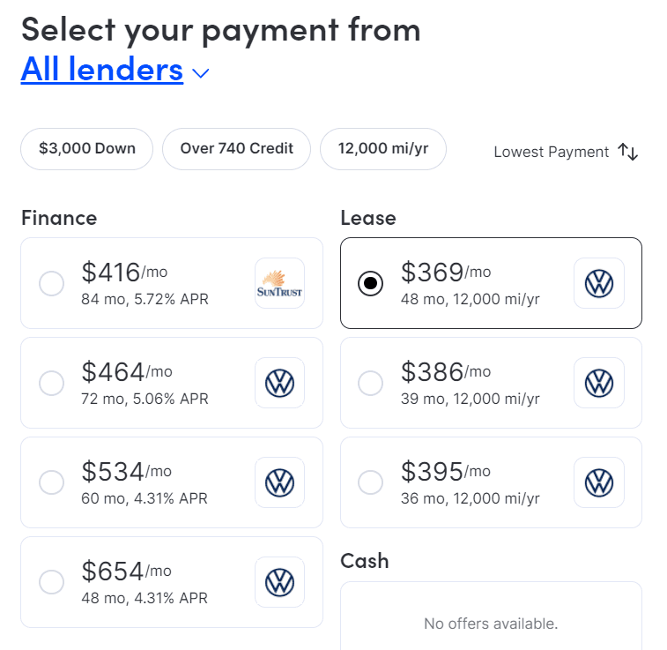Screen dimensions: 667x650
Task: Choose the $534/mo 60-month finance card
Action: click(172, 482)
